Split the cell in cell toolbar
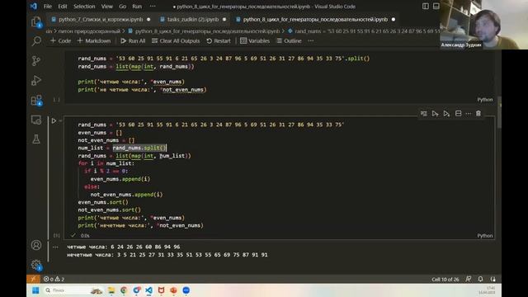 click(459, 114)
